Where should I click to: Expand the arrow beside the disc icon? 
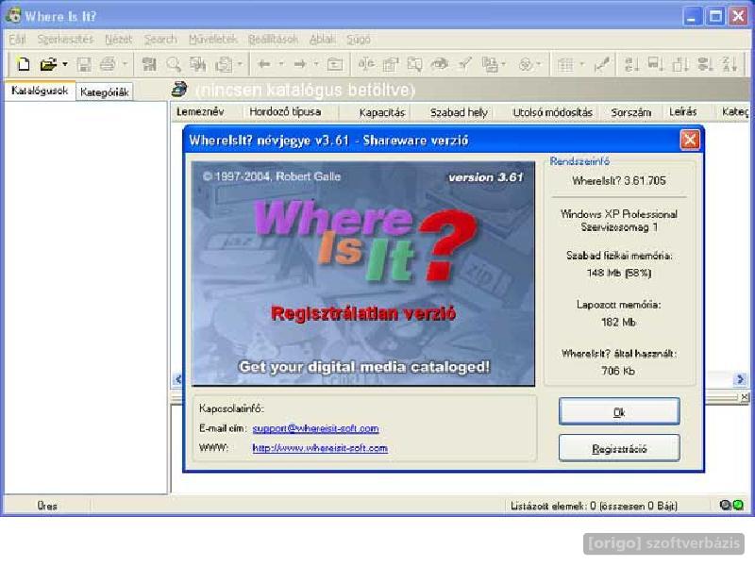539,63
